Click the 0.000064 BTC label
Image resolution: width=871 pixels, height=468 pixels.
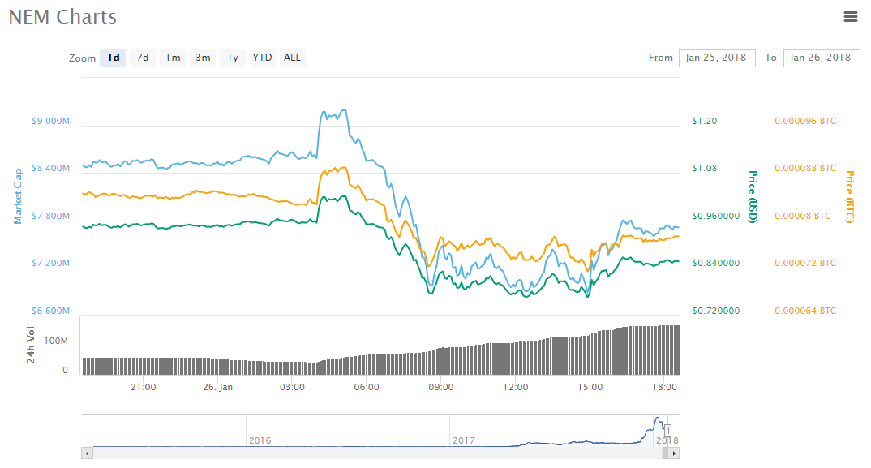(x=805, y=311)
